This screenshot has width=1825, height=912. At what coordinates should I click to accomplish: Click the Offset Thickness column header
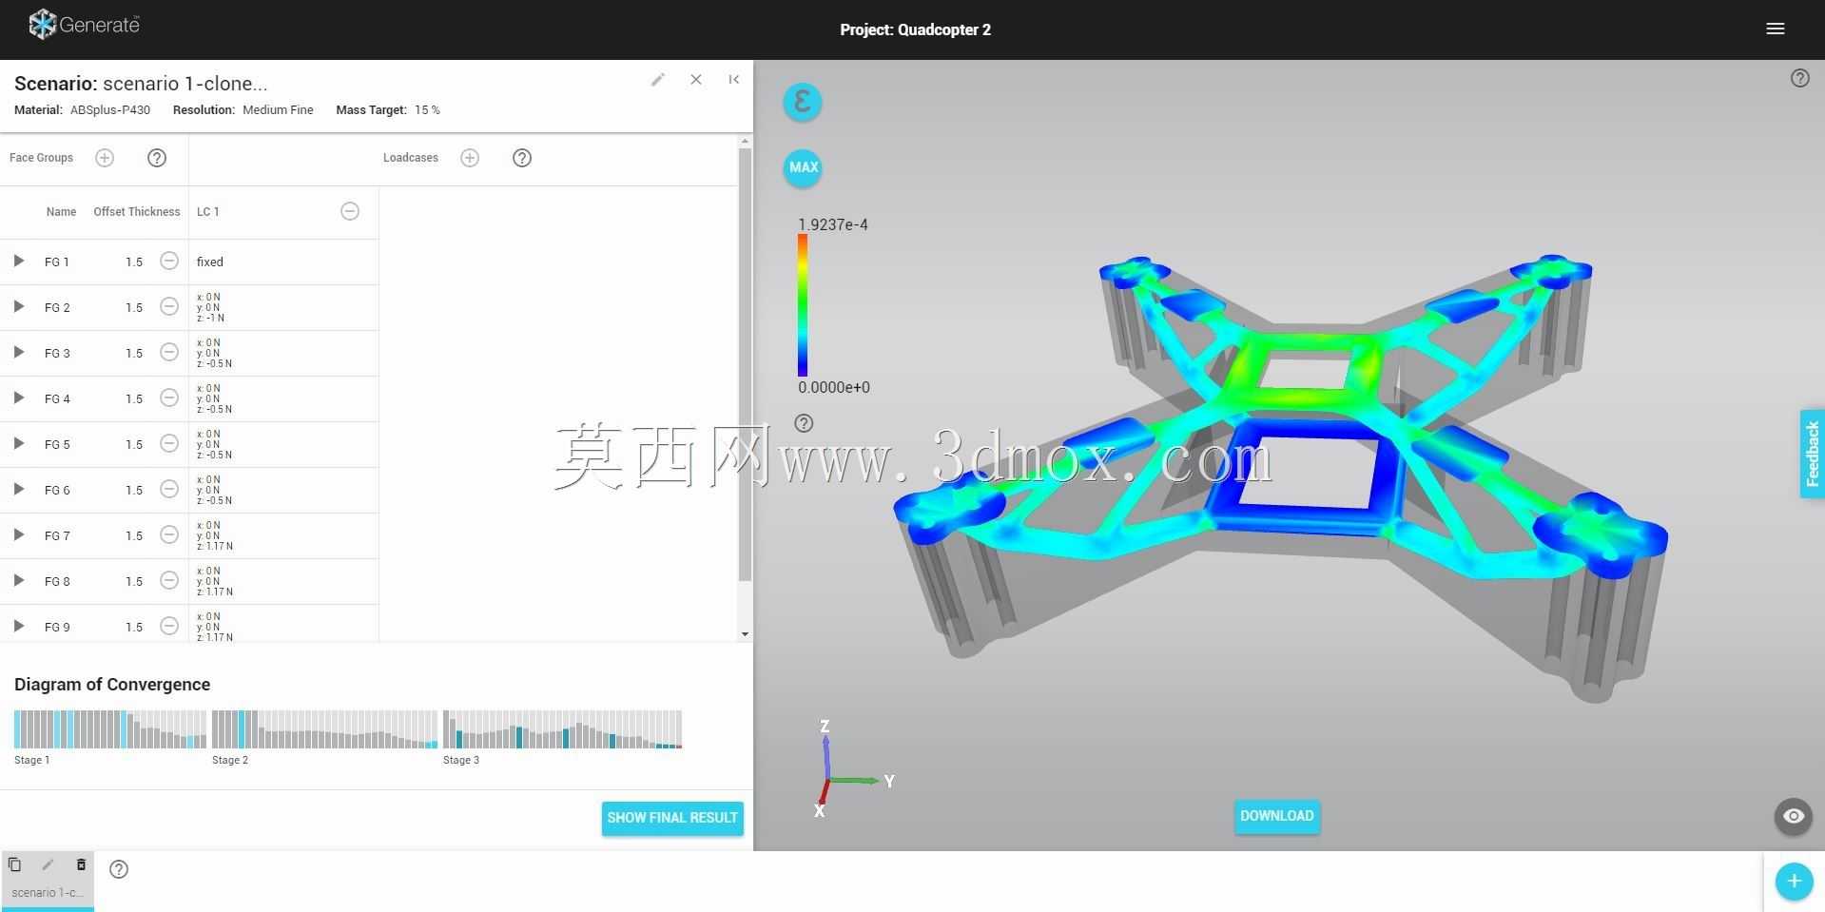click(x=137, y=212)
